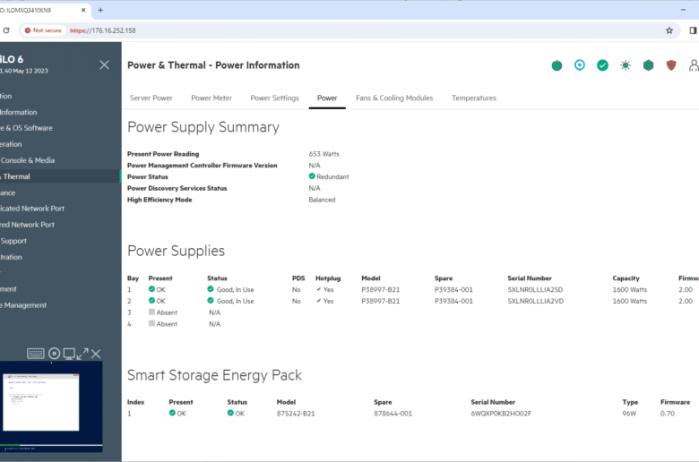Expand remote console to full screen

coord(82,354)
